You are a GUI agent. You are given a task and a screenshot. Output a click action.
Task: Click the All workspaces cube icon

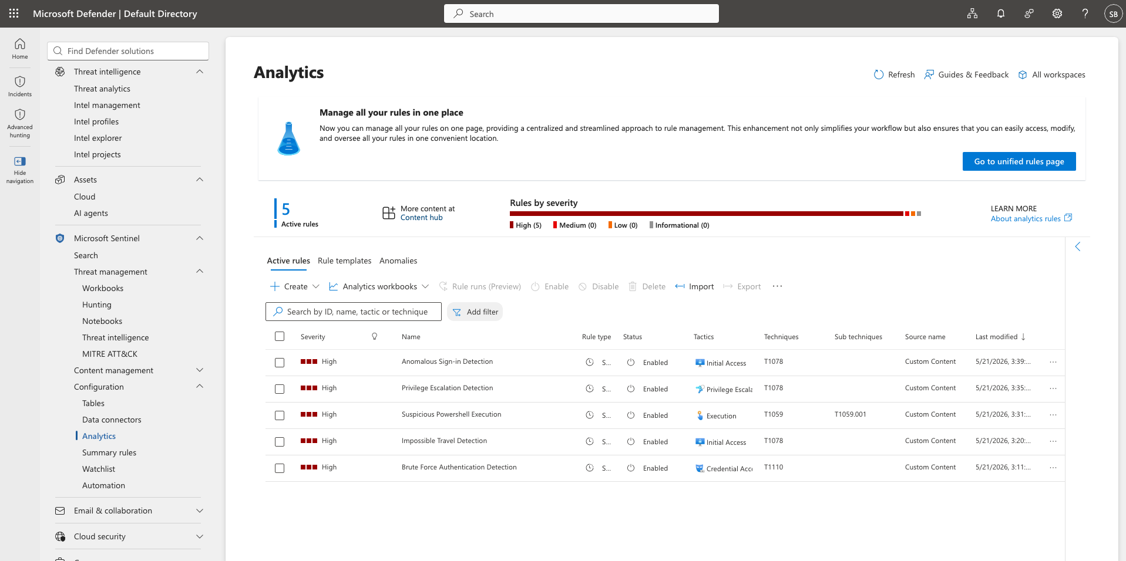pos(1023,75)
